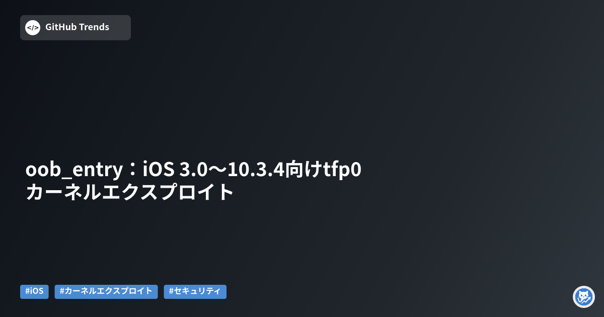Click the word oob_entry in the headline
This screenshot has width=604, height=317.
[73, 171]
